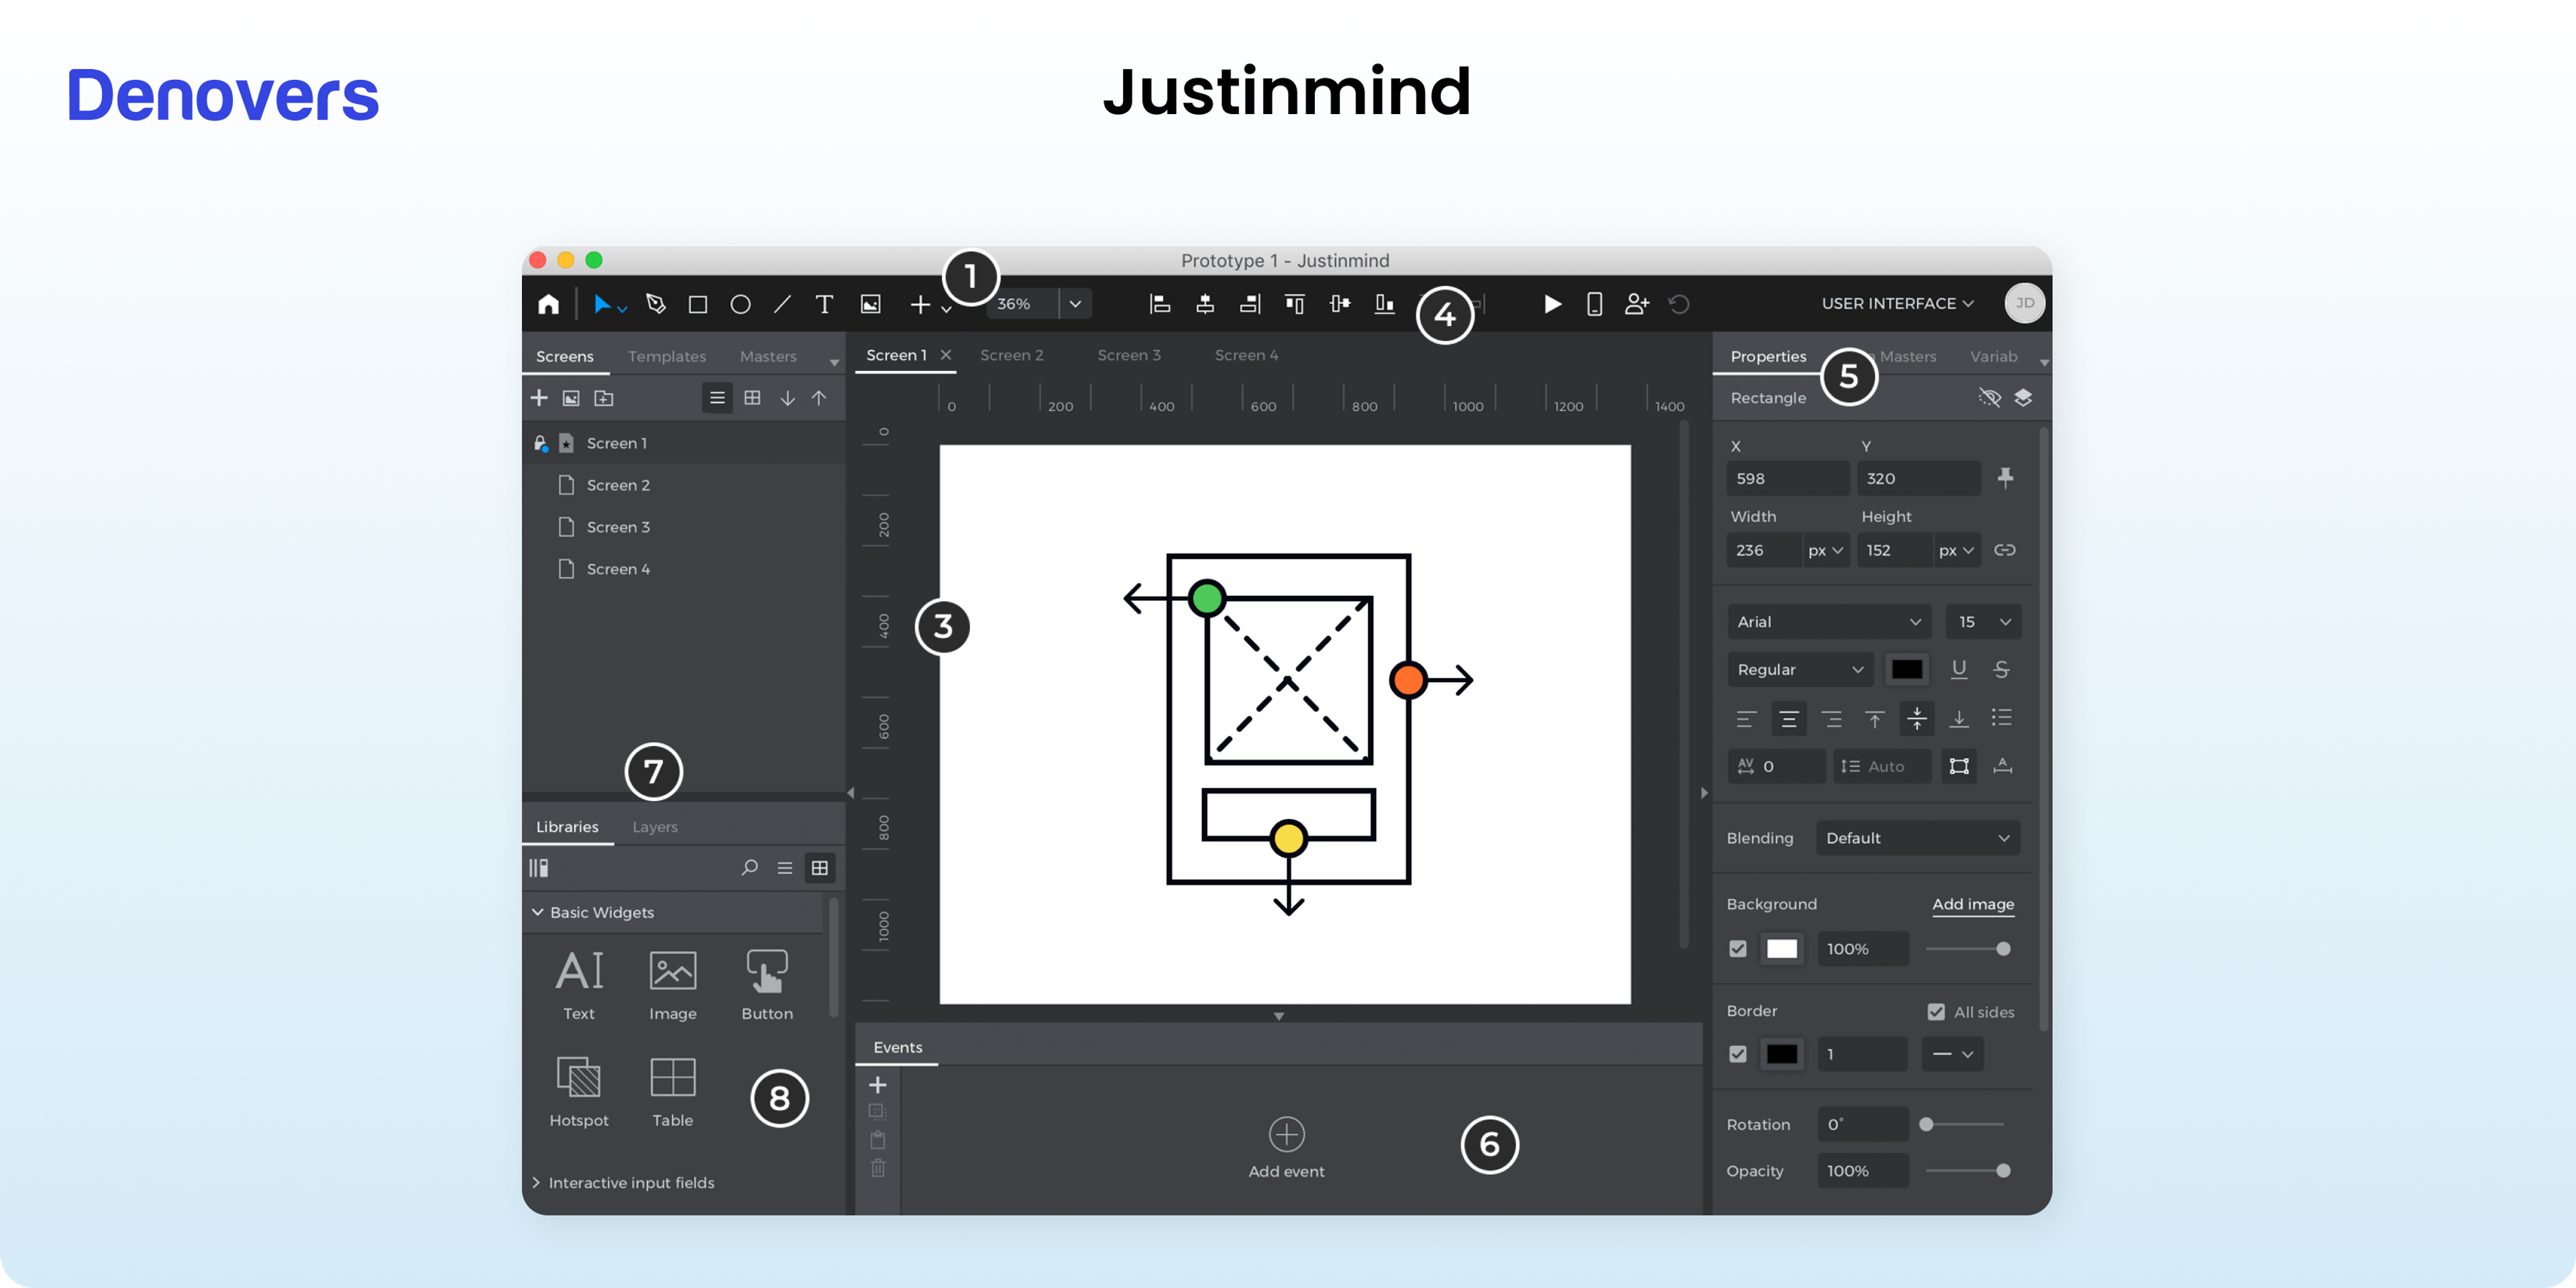Switch to the Layers tab

[x=655, y=827]
